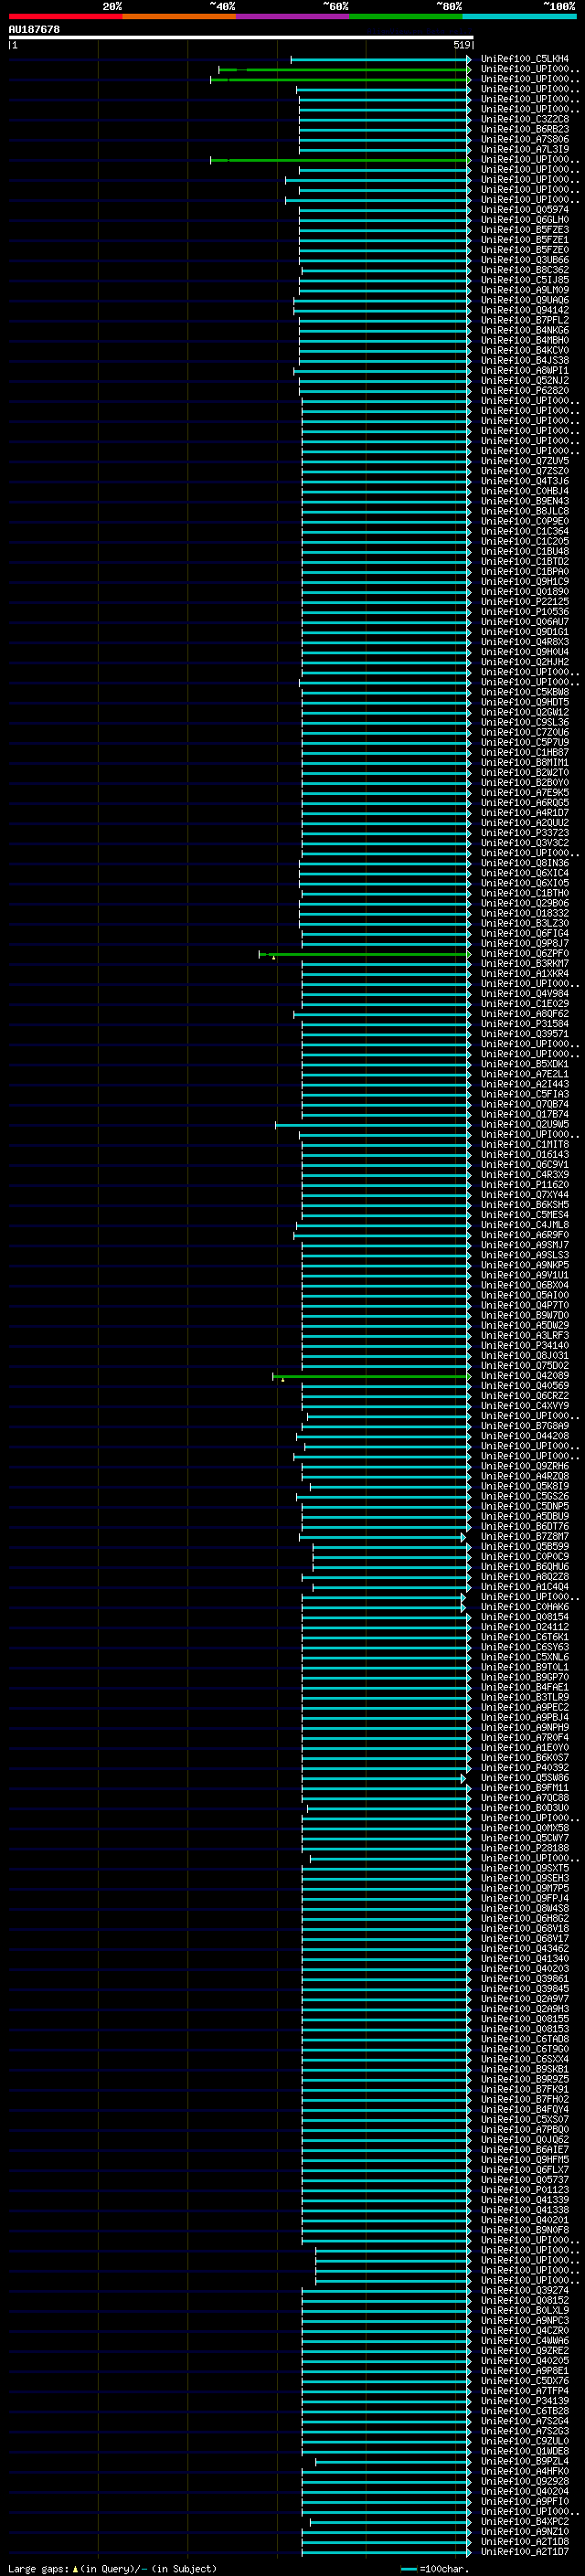
Task: Click the cyan alignment bar of UniRef100_Q2U9W5
Action: pos(373,1126)
